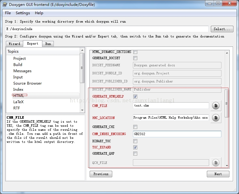The height and width of the screenshot is (194, 239).
Task: Uncheck the GENERATE_HTMLHELP checkbox
Action: point(135,97)
